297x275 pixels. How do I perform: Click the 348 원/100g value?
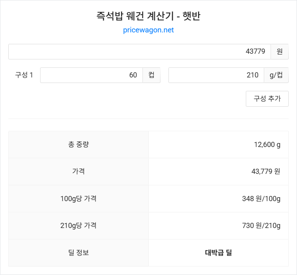[261, 199]
